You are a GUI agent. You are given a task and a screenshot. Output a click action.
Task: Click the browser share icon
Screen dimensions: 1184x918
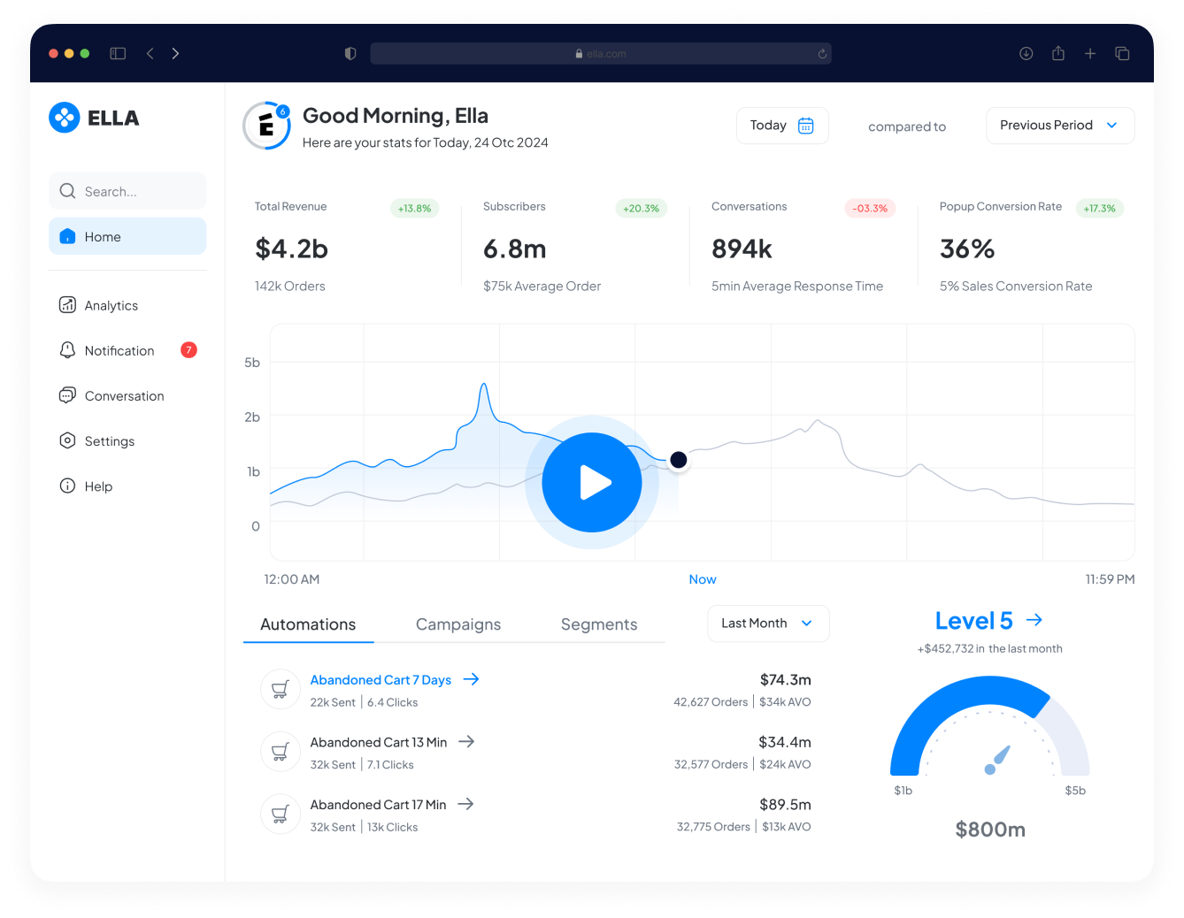tap(1057, 54)
